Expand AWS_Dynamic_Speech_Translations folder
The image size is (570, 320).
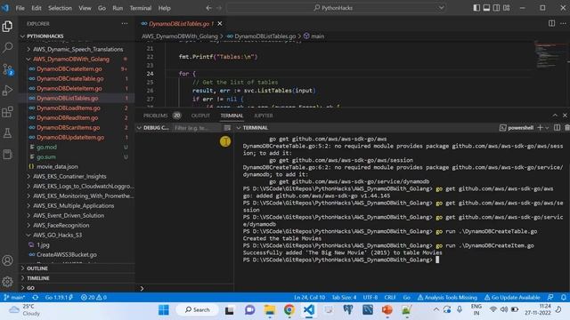pos(77,50)
